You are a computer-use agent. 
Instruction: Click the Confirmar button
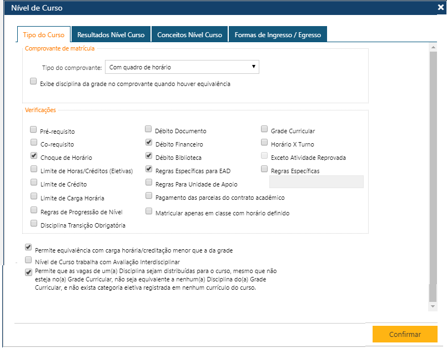405,334
